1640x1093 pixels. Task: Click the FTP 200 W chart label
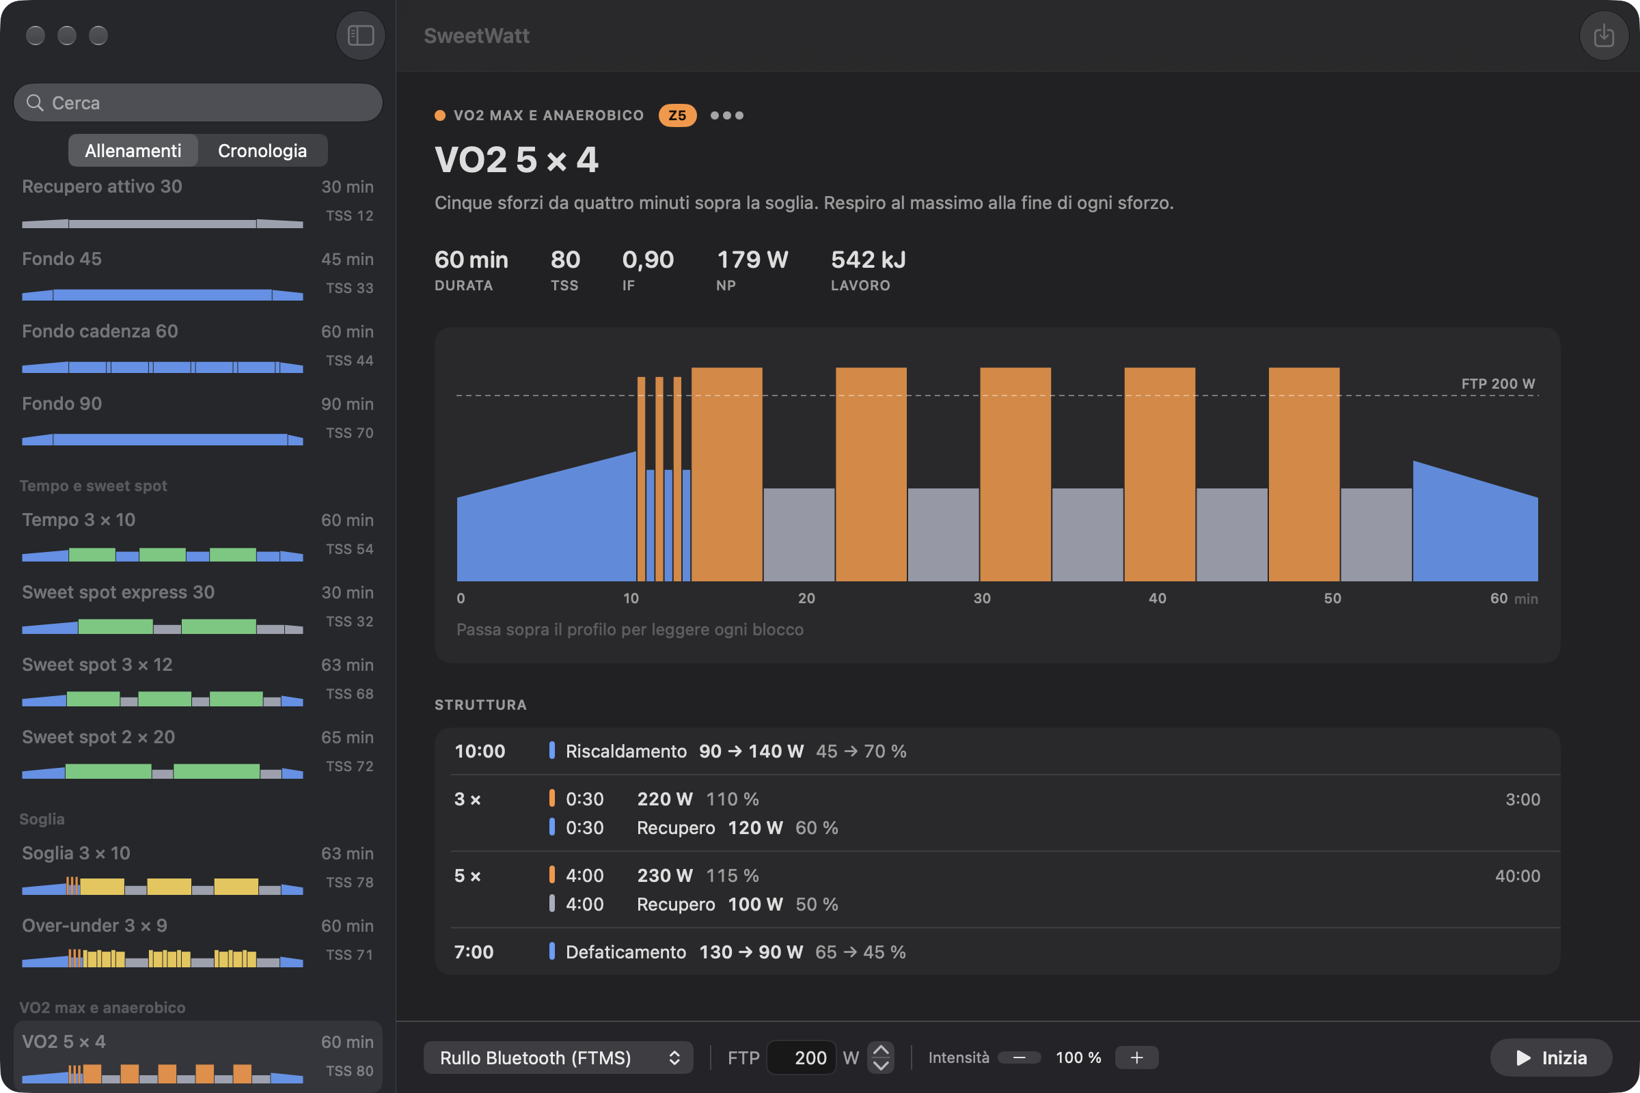click(x=1498, y=383)
